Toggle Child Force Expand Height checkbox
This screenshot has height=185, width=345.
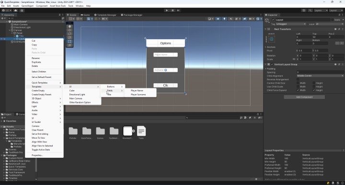[x=314, y=90]
